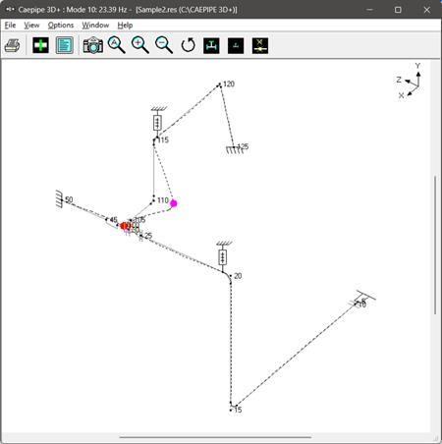Click the Zoom Out magnifier icon

coord(164,45)
